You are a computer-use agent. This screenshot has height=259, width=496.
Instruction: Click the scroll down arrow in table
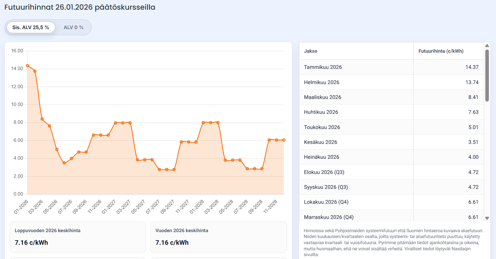point(487,218)
